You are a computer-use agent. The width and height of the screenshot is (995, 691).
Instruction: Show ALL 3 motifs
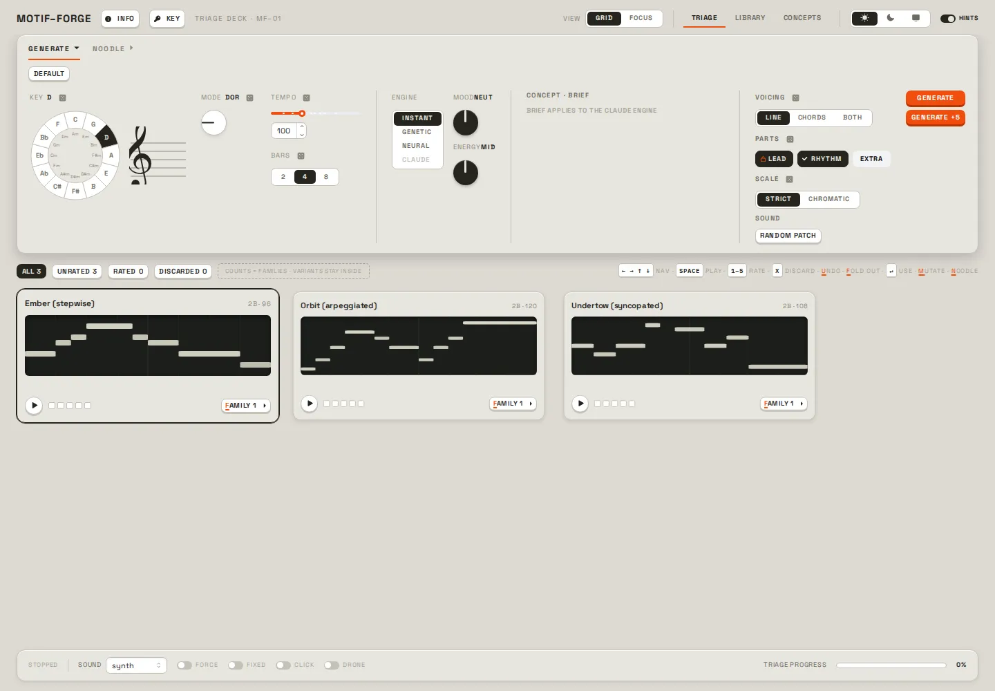click(x=32, y=272)
